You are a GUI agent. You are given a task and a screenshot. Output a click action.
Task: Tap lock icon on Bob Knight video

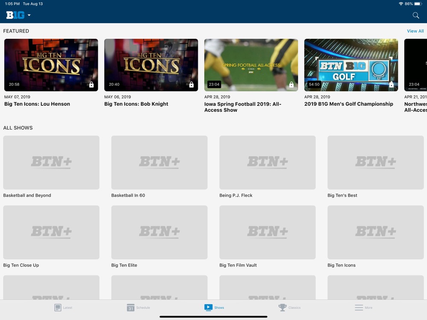click(191, 84)
